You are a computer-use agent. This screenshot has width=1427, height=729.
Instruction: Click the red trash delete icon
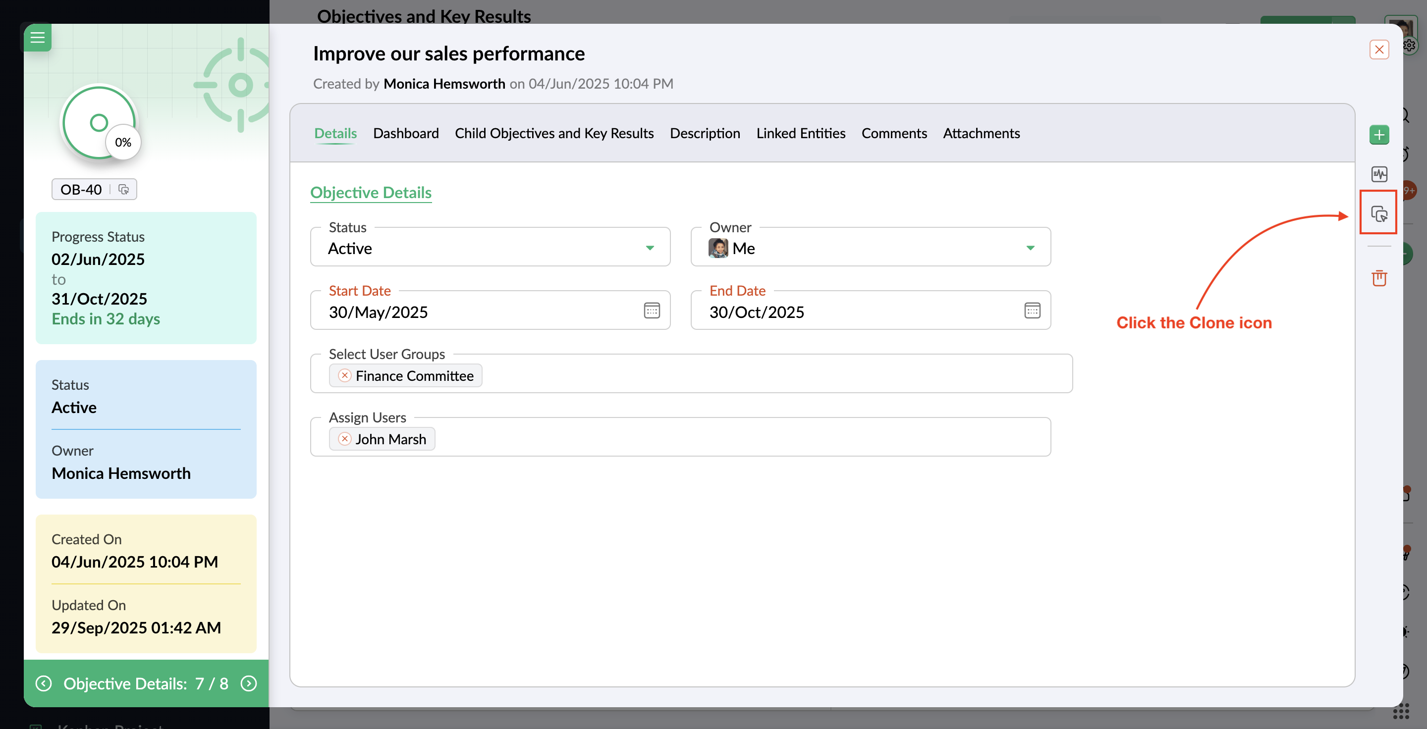(1378, 278)
